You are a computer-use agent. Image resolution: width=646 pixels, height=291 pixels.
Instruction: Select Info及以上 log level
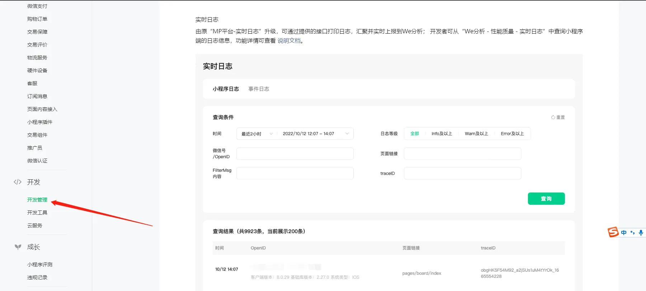coord(442,134)
